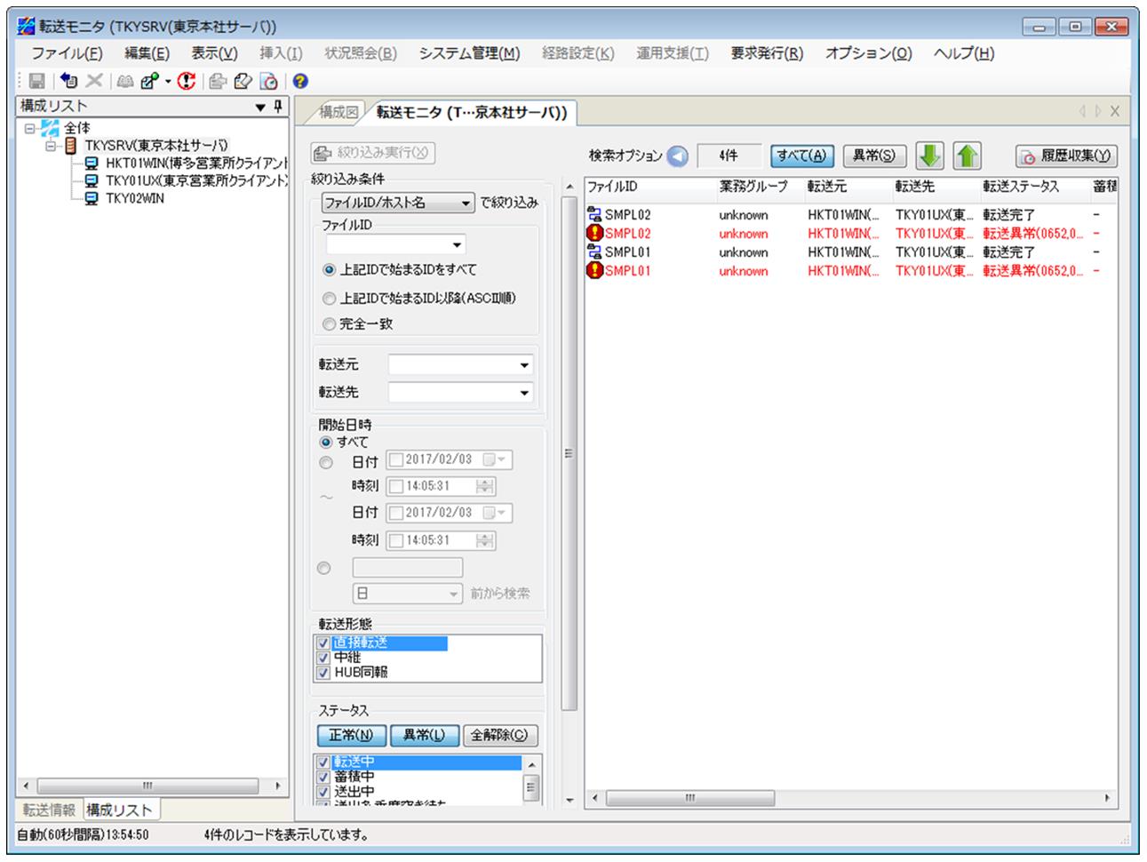Click the 異常(S) filter button
Image resolution: width=1147 pixels, height=862 pixels.
click(873, 156)
